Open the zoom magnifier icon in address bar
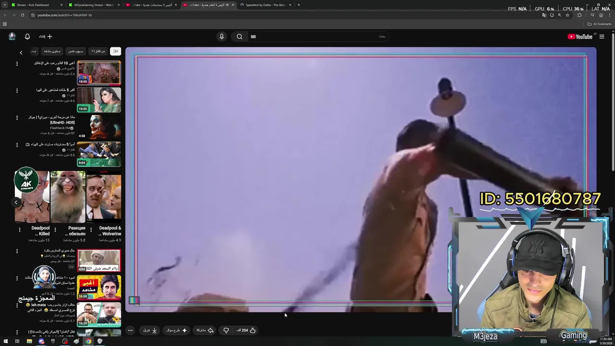This screenshot has height=346, width=615. [x=559, y=15]
